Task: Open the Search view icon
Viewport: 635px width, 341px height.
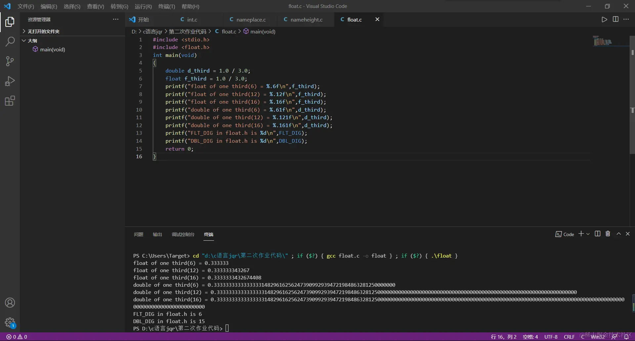Action: pyautogui.click(x=10, y=42)
